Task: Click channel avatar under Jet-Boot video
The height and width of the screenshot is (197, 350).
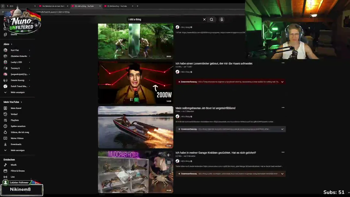Action: tap(177, 116)
